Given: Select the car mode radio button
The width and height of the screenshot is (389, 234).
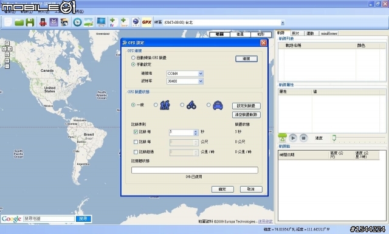Looking at the screenshot, I should point(208,105).
